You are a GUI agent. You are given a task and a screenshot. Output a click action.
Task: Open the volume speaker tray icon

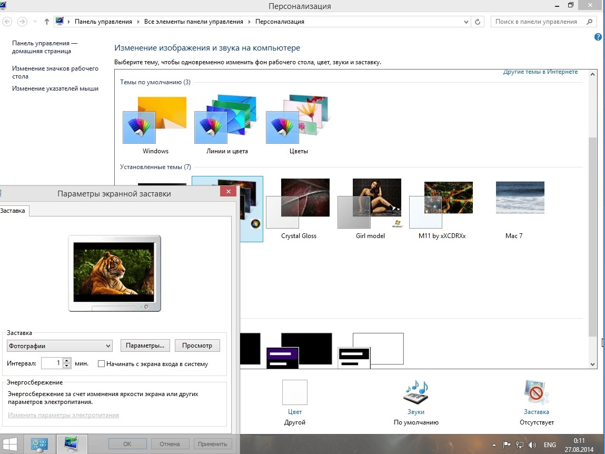click(x=532, y=445)
